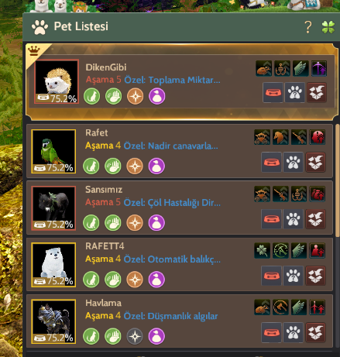
Task: Open the pet list help question mark
Action: click(x=307, y=27)
